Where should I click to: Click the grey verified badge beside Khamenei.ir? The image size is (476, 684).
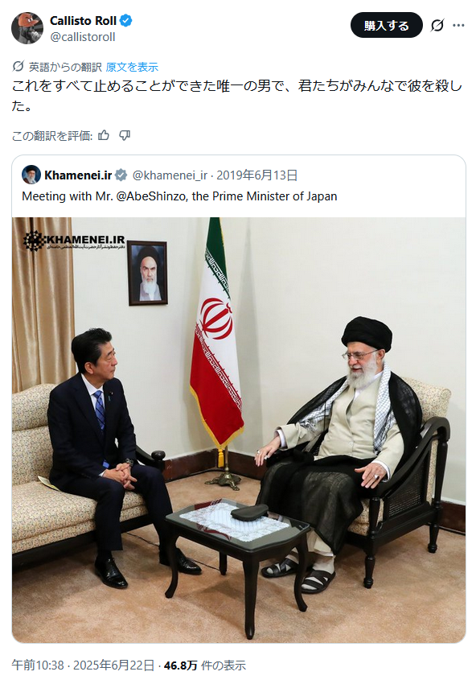121,175
